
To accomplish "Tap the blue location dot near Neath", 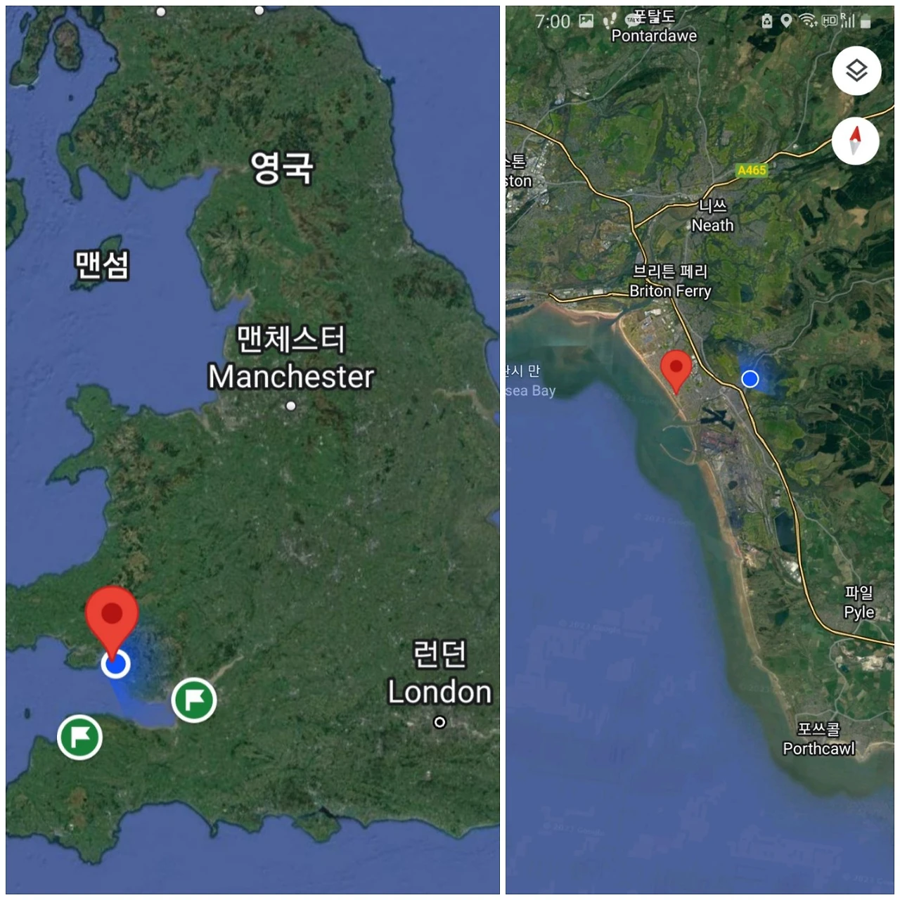I will [750, 379].
